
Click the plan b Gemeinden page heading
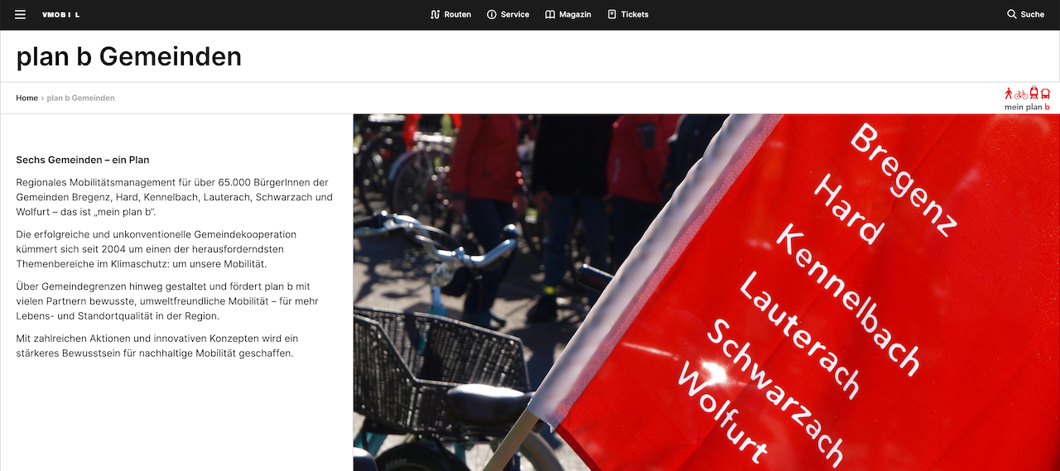[129, 56]
